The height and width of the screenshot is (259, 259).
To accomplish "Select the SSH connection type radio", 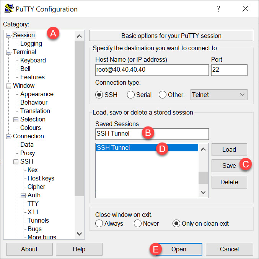I will pos(99,95).
